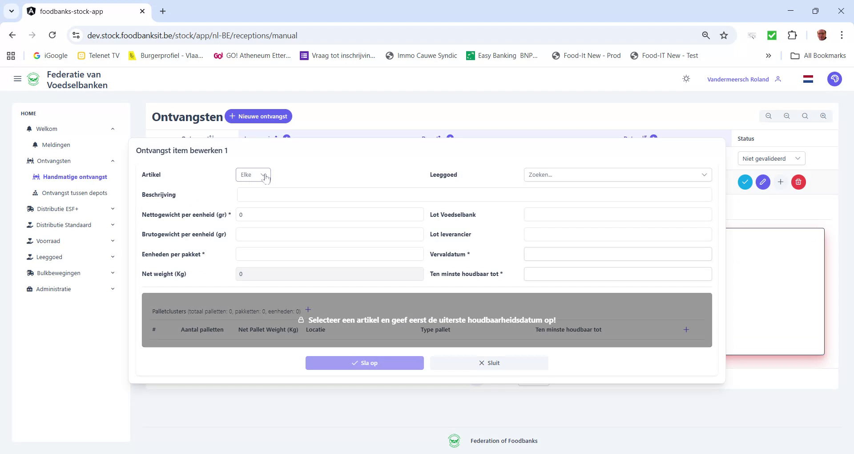
Task: Click Vandermeersch Roland profile link
Action: pyautogui.click(x=737, y=79)
